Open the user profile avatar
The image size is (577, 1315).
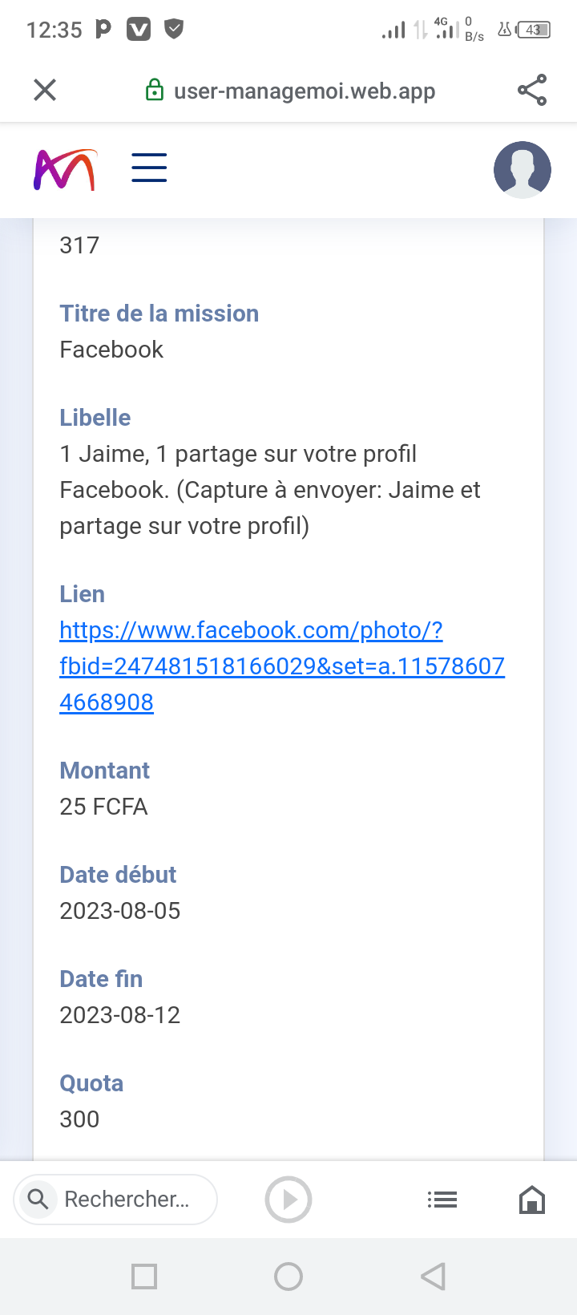point(522,170)
